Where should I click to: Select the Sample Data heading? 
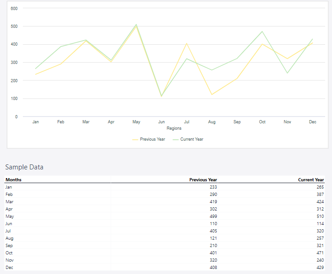[x=24, y=167]
